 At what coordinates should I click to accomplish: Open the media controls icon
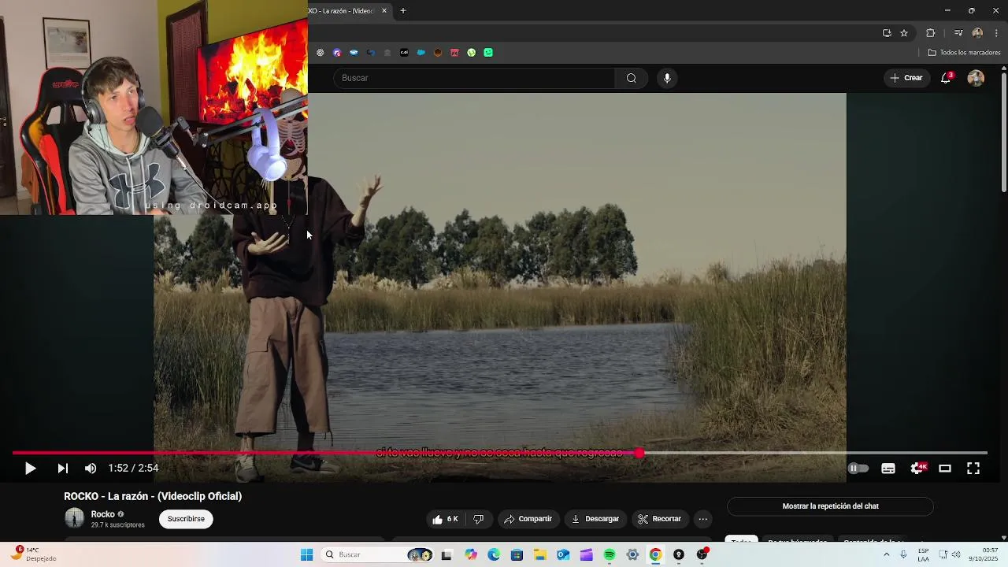coord(958,33)
